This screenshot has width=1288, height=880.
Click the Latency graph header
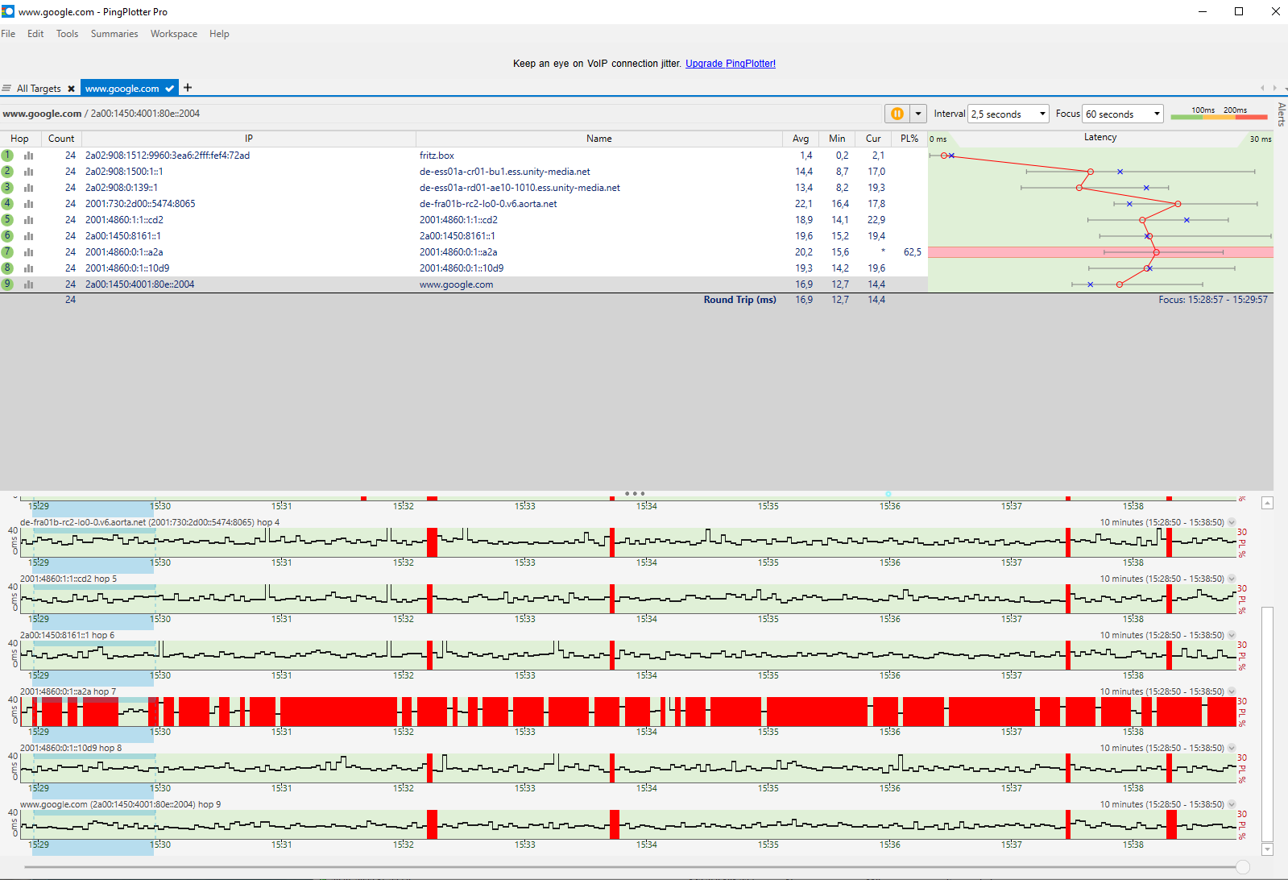1100,138
